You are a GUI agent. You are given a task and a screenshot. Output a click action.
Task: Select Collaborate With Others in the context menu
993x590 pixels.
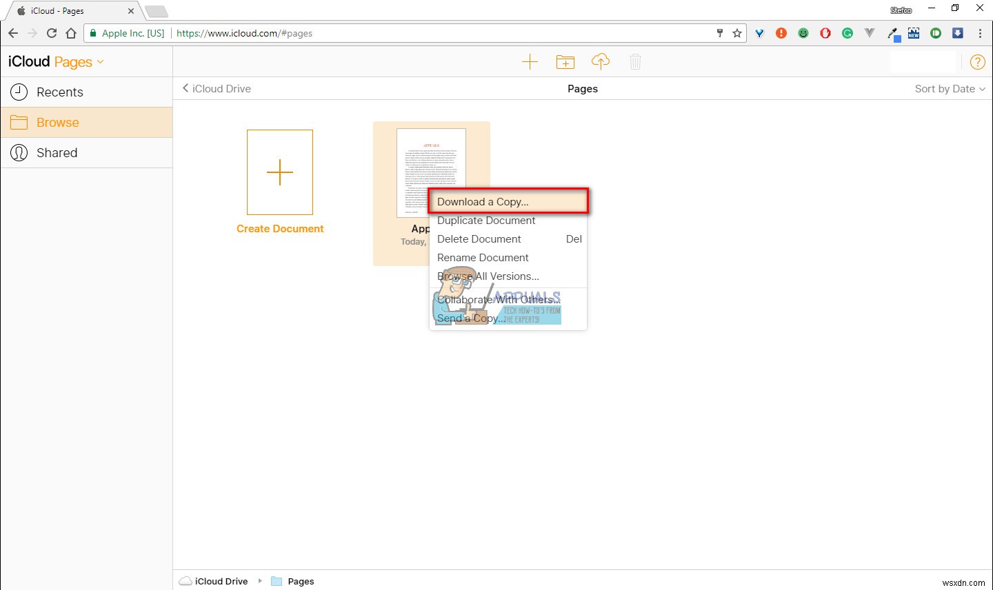[x=508, y=300]
